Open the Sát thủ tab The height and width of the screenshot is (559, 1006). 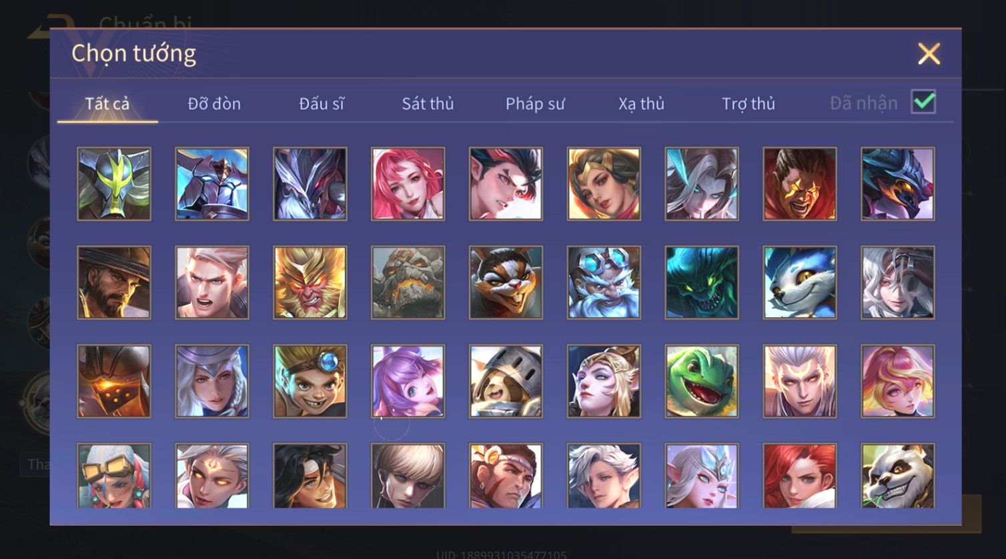[x=428, y=104]
